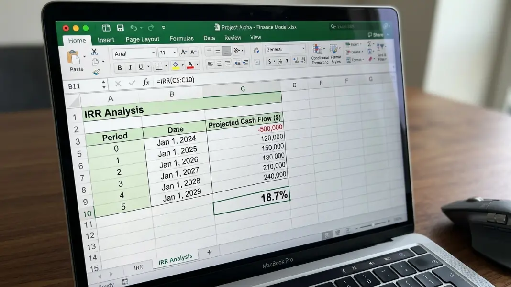Switch to Page Layout view in status bar
Screen dimensions: 511x287
click(x=338, y=233)
